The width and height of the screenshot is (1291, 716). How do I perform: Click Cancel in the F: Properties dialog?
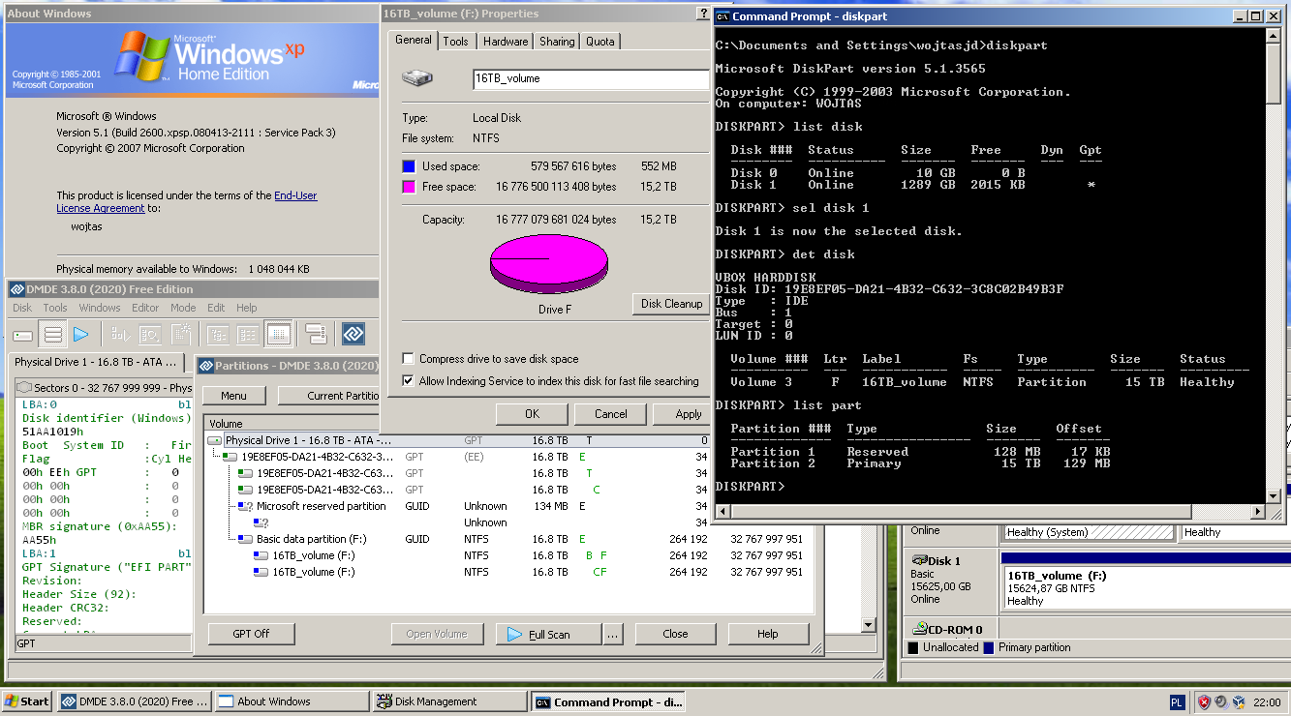click(x=610, y=414)
